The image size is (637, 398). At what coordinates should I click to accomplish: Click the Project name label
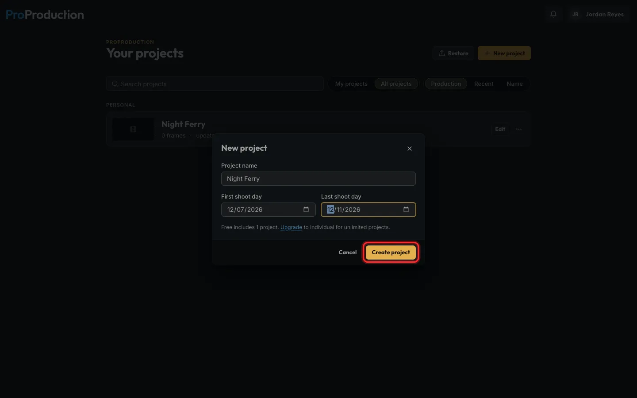point(239,165)
